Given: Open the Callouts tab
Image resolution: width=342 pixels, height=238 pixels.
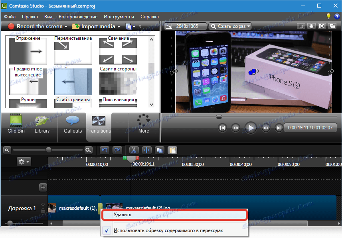Looking at the screenshot, I should (73, 124).
